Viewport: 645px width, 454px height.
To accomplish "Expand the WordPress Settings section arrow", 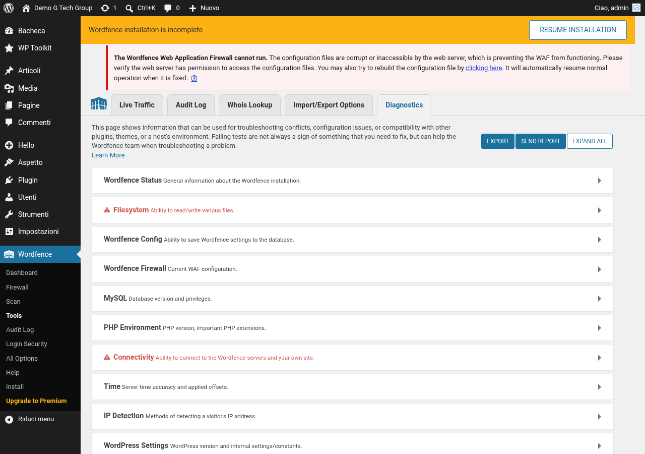I will pyautogui.click(x=599, y=446).
